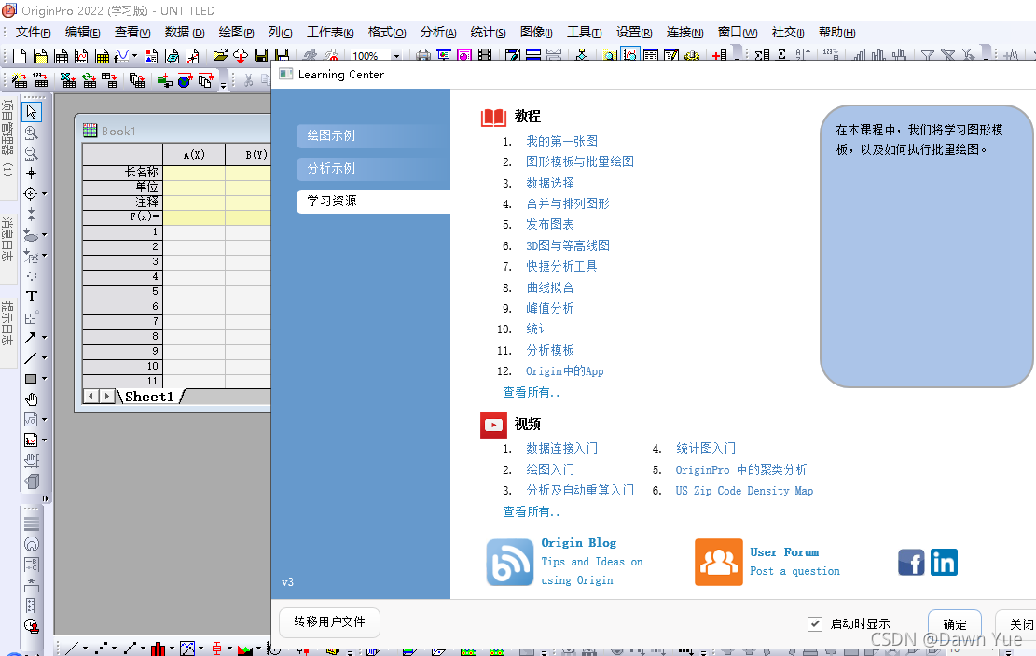Viewport: 1036px width, 656px height.
Task: Click 查看所有.. under the tutorials list
Action: pos(531,392)
